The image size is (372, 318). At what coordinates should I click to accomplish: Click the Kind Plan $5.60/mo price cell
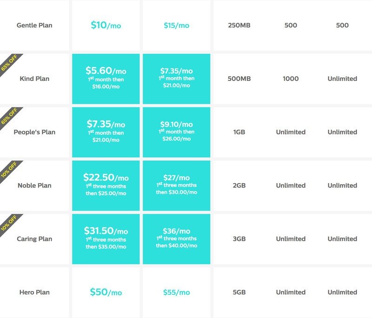(x=106, y=79)
